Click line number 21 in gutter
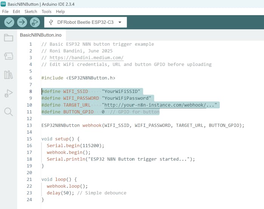 point(29,180)
